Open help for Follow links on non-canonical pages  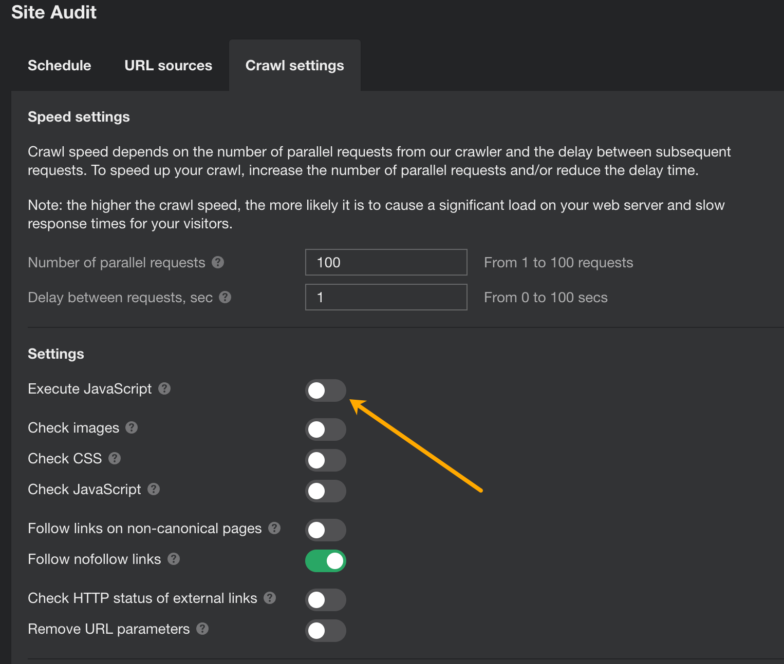(x=274, y=529)
